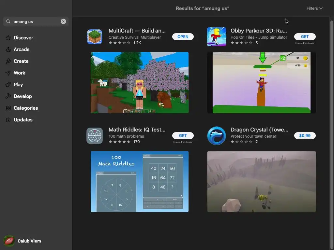This screenshot has width=334, height=250.
Task: Open the Updates download icon
Action: click(x=8, y=120)
